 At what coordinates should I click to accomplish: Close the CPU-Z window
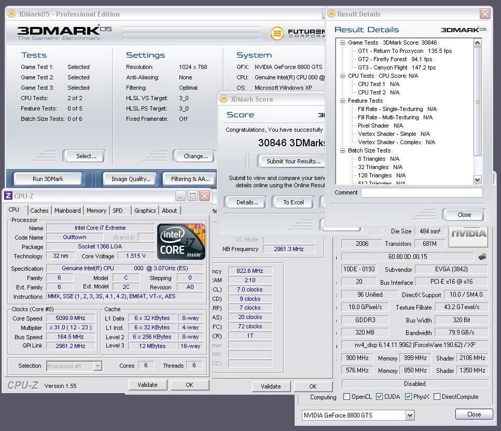click(204, 196)
